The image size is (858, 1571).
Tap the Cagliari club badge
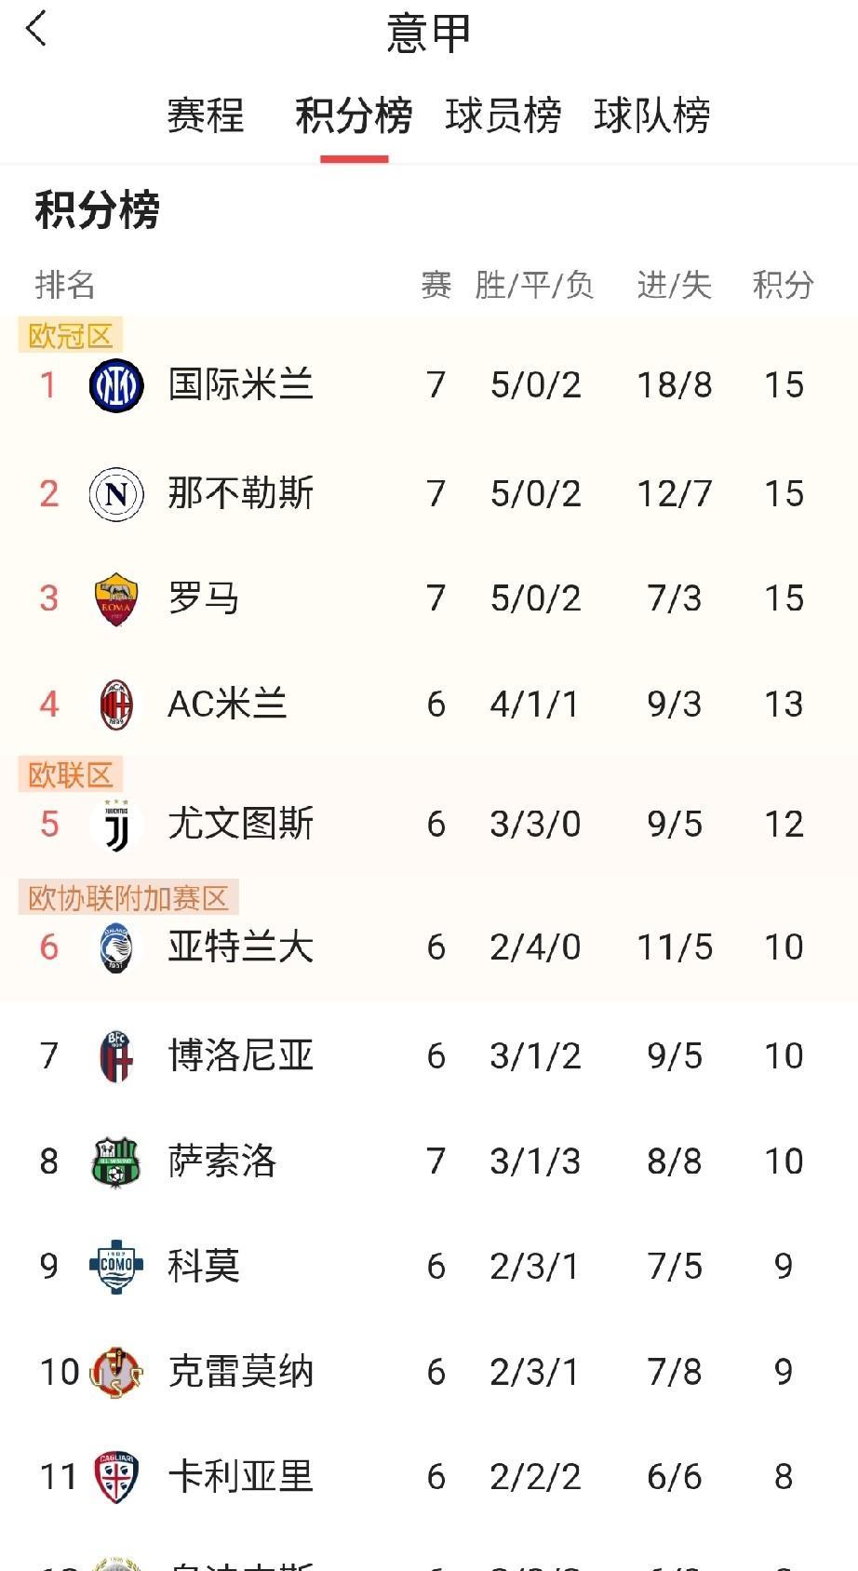pos(116,1477)
